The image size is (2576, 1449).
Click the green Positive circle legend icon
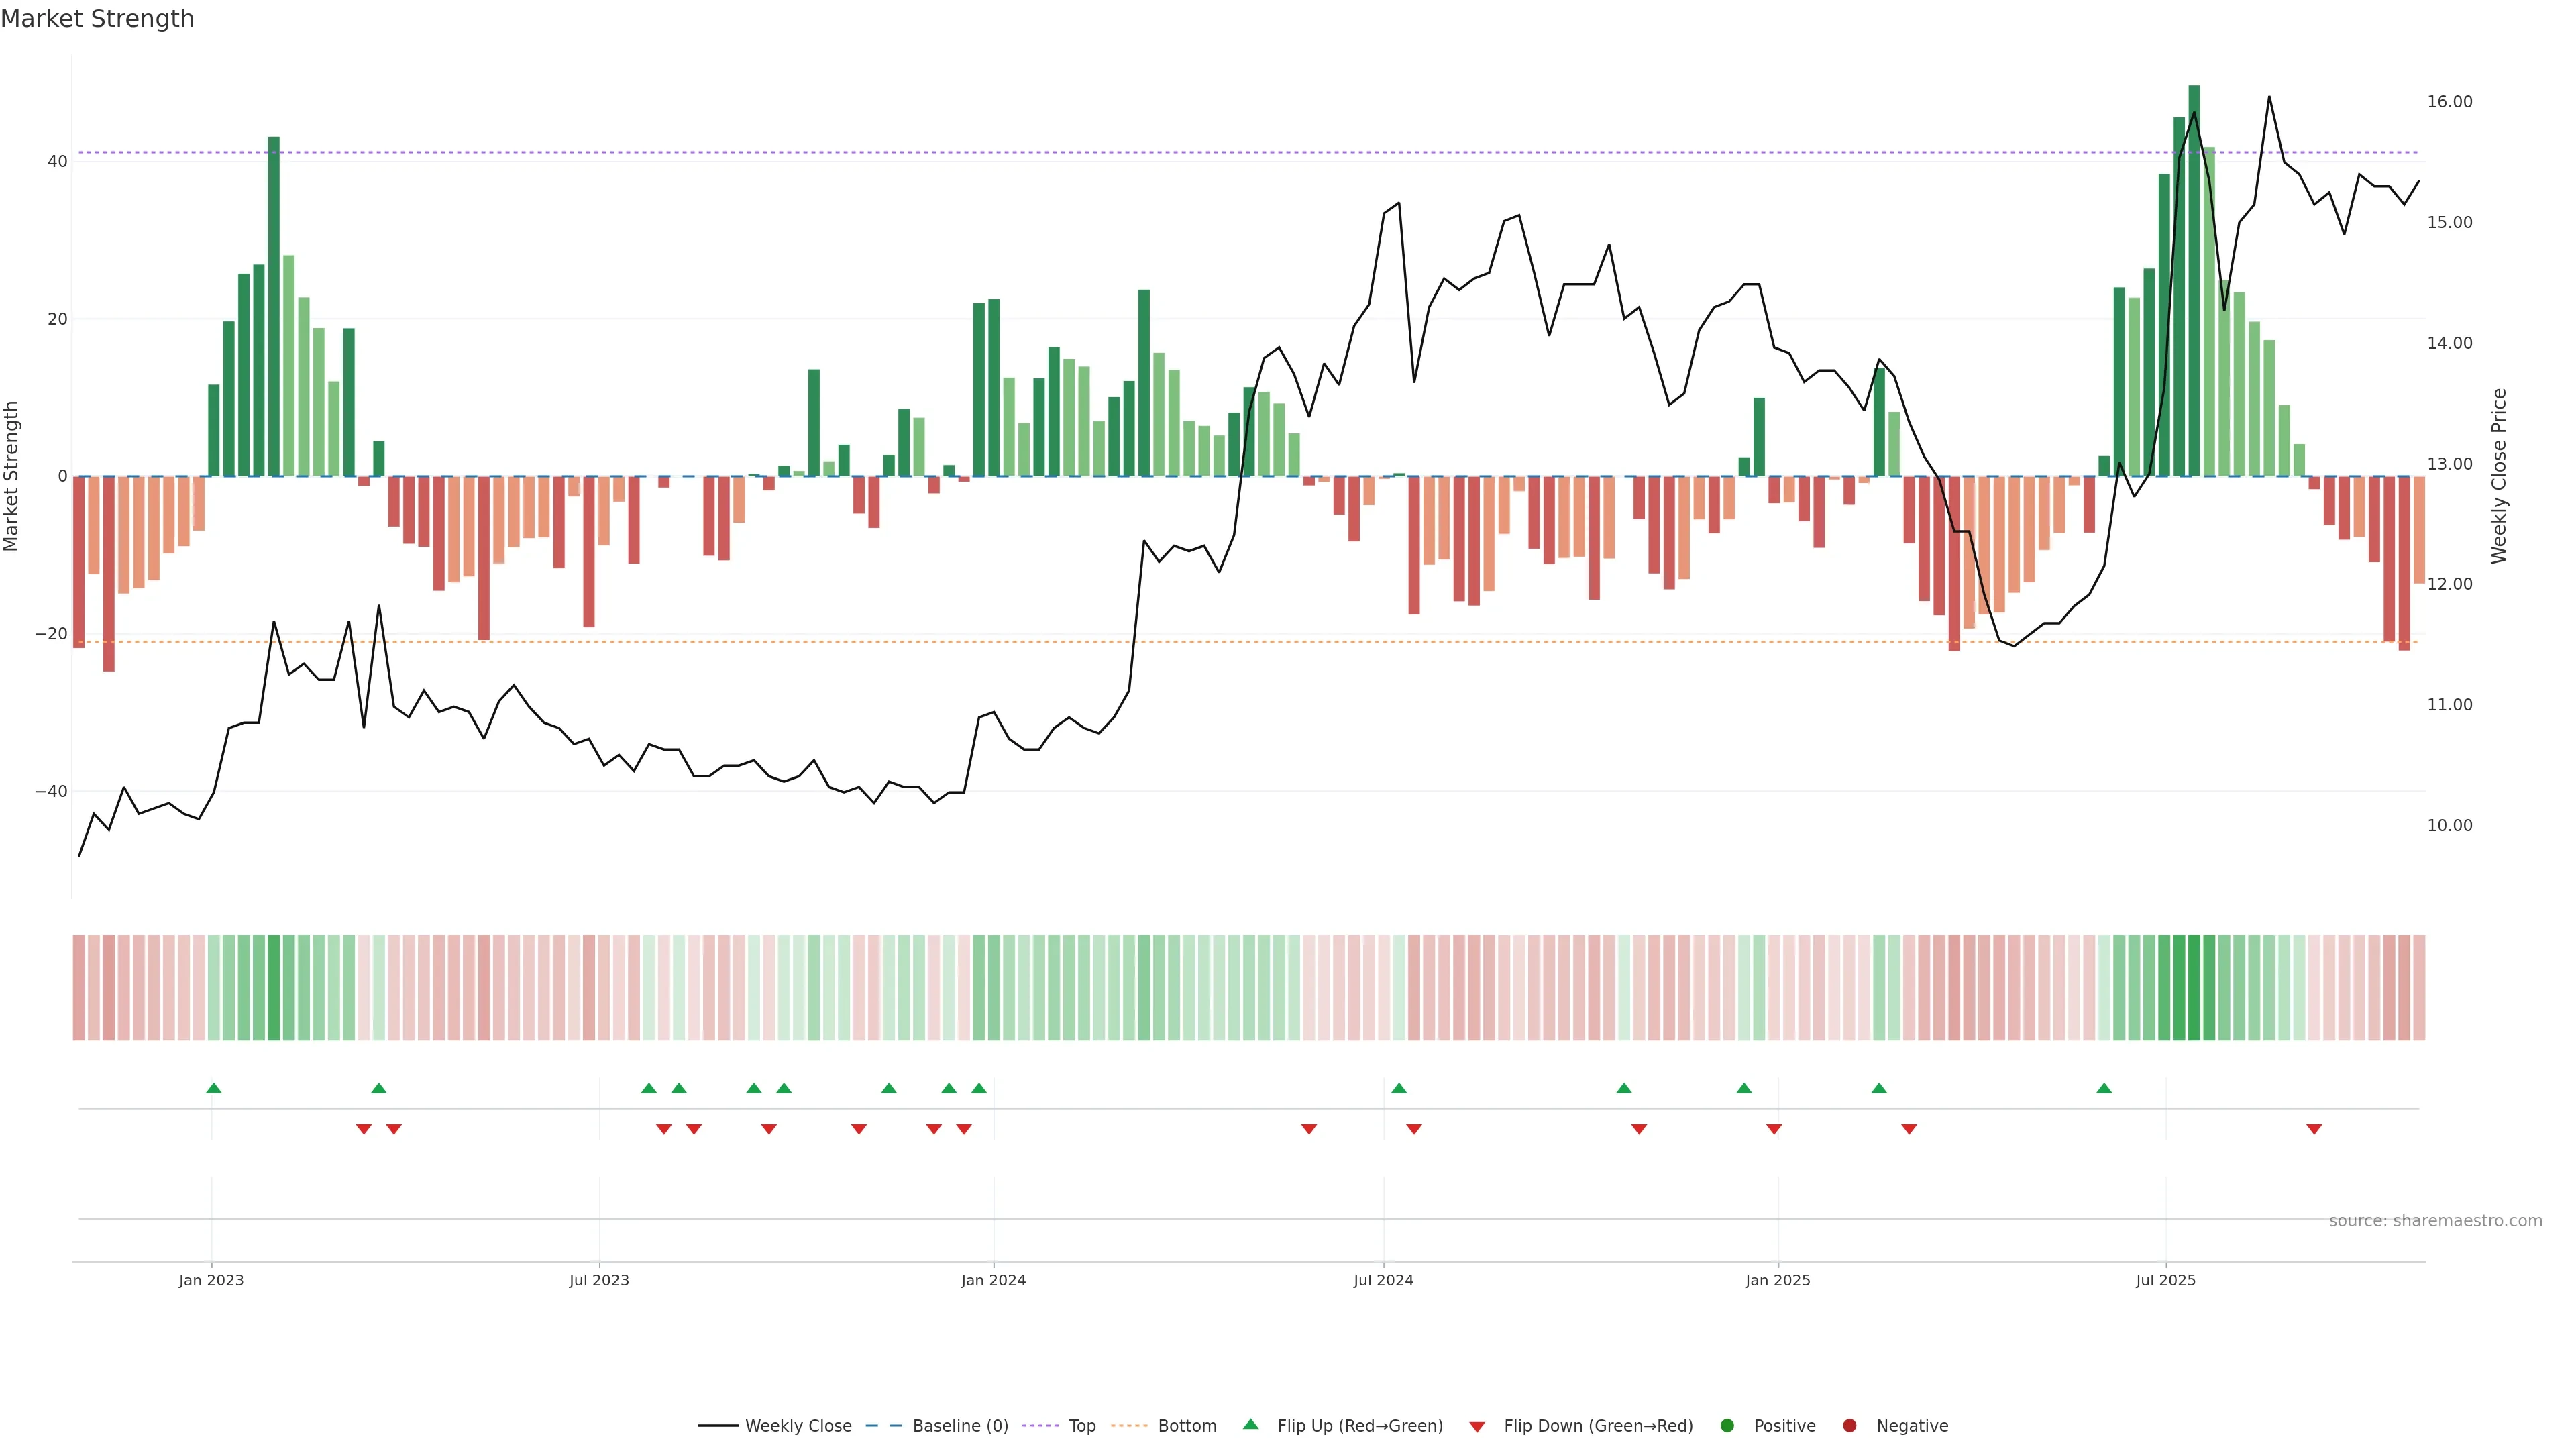pyautogui.click(x=1727, y=1425)
